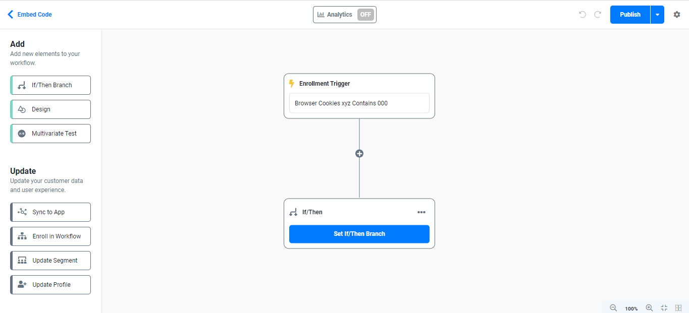Image resolution: width=689 pixels, height=313 pixels.
Task: Select If/Then Branch in the Add panel
Action: point(50,85)
